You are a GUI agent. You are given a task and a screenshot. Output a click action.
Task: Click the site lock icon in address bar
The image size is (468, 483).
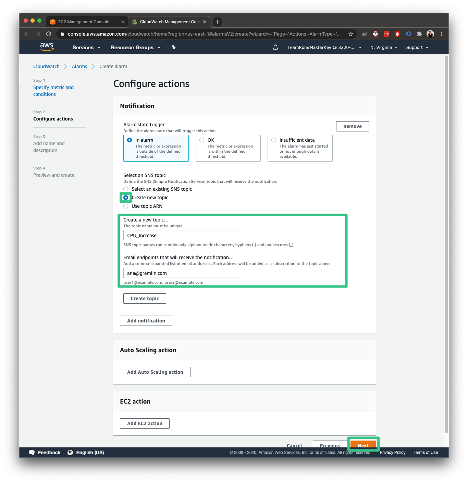[x=62, y=34]
